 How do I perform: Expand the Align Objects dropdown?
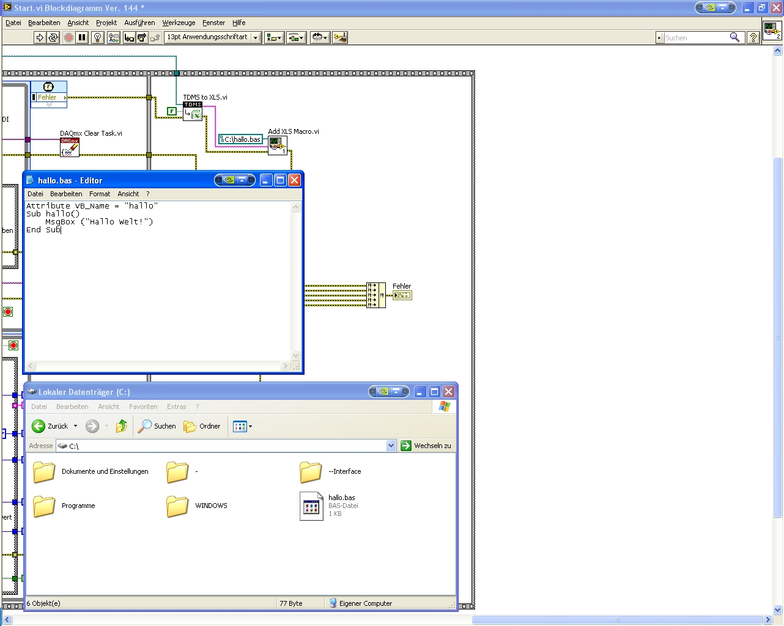pos(274,38)
